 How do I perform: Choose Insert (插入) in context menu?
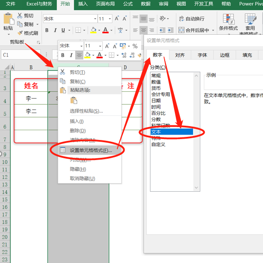89,121
